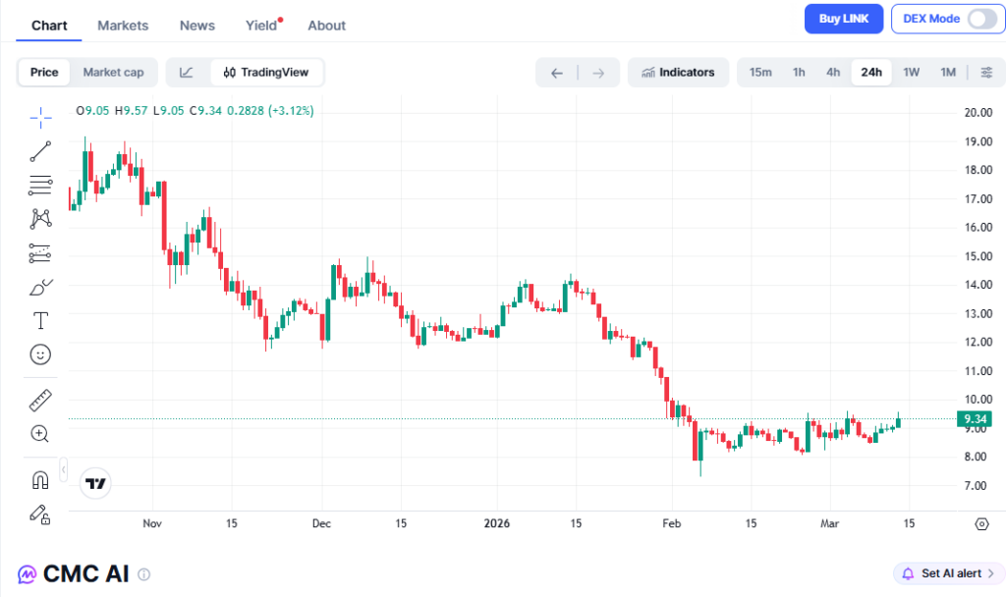Lock all drawings on the chart
Screen dimensions: 1006x597
(x=40, y=514)
